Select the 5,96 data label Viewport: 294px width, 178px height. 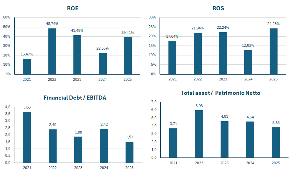[199, 105]
